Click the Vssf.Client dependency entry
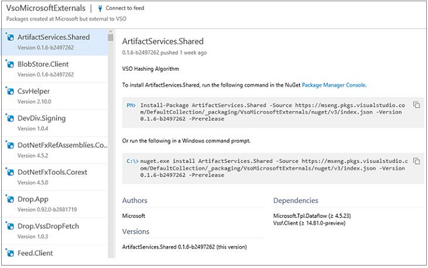The image size is (428, 268). pyautogui.click(x=310, y=223)
